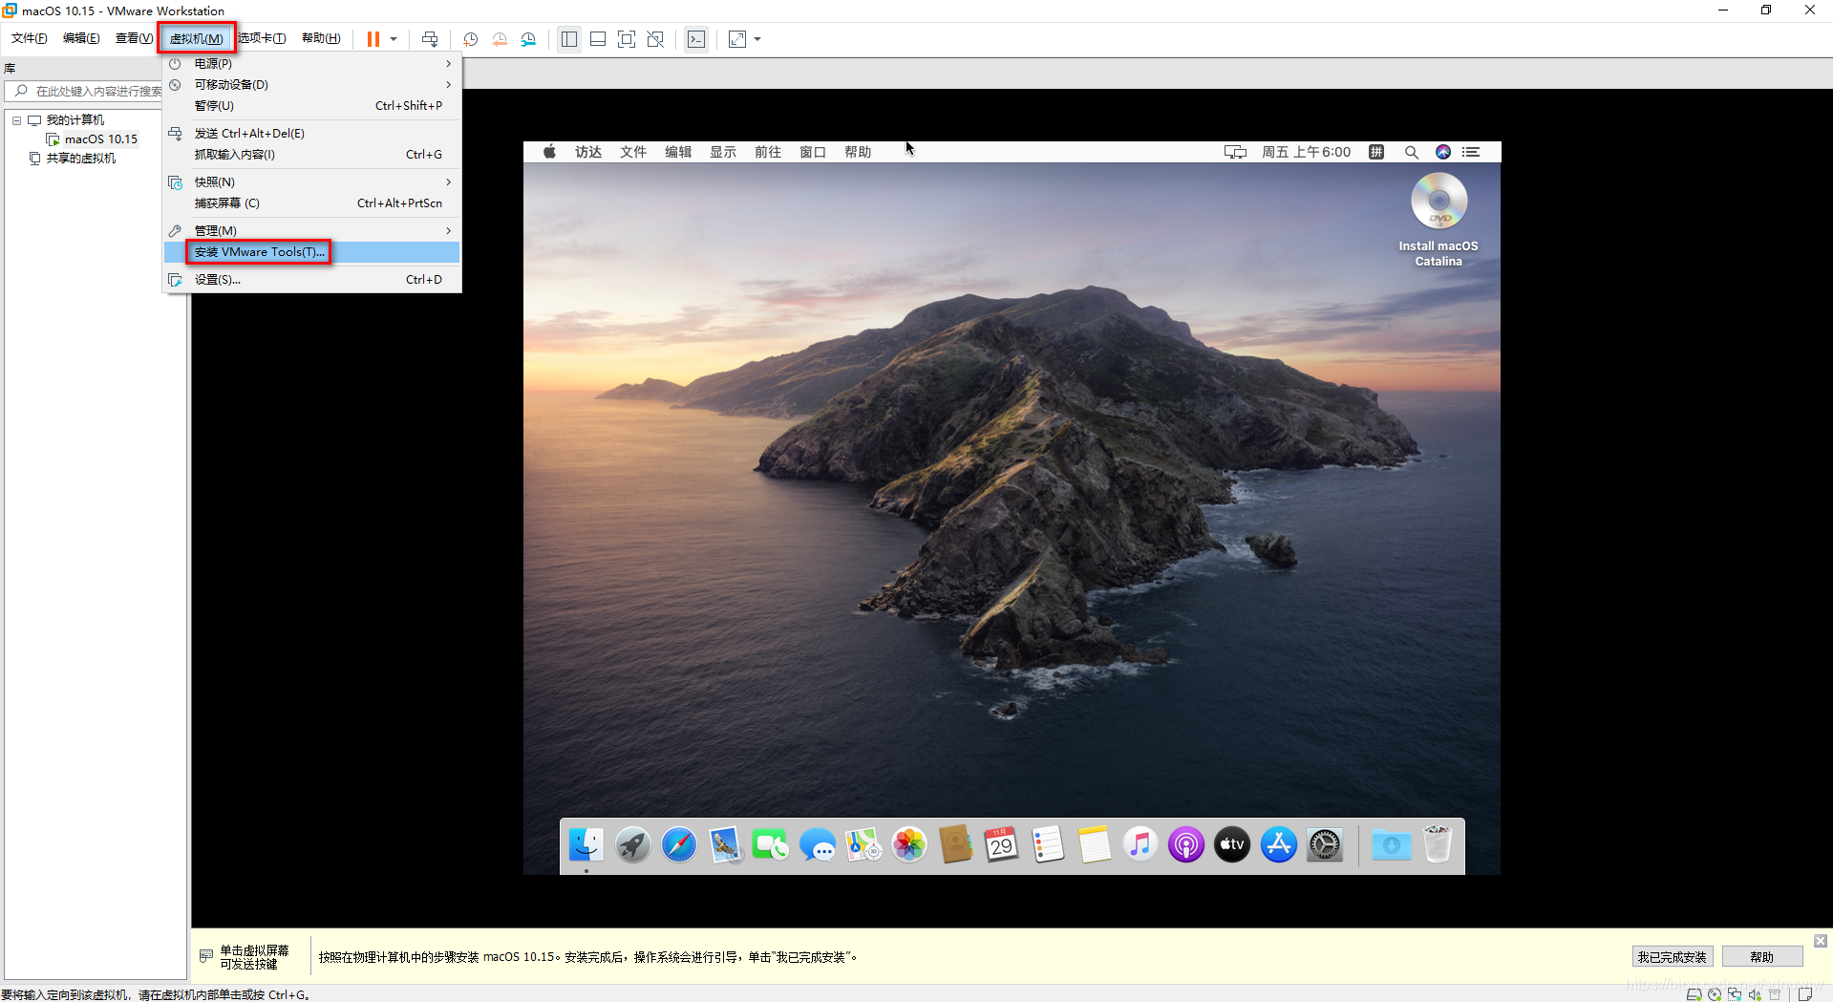Open the 前往 menu in macOS menu bar
This screenshot has width=1833, height=1002.
point(768,152)
